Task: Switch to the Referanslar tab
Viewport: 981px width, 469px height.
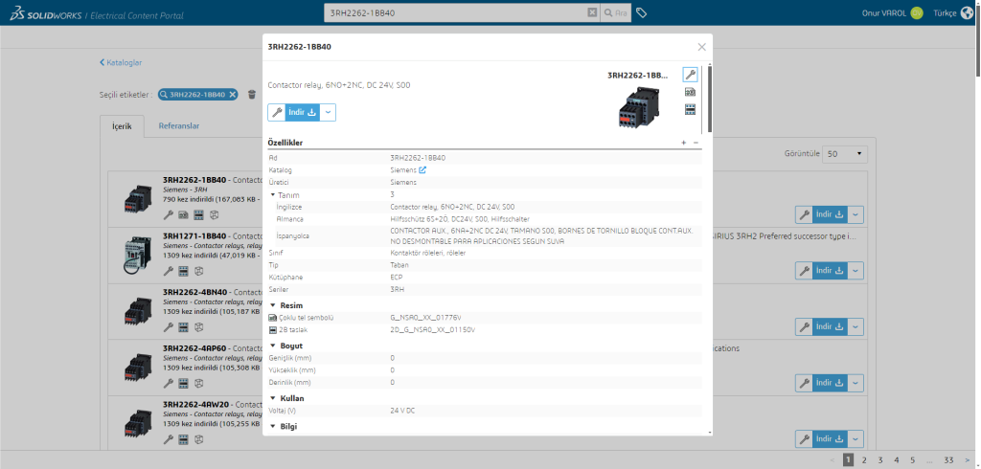Action: pyautogui.click(x=178, y=125)
